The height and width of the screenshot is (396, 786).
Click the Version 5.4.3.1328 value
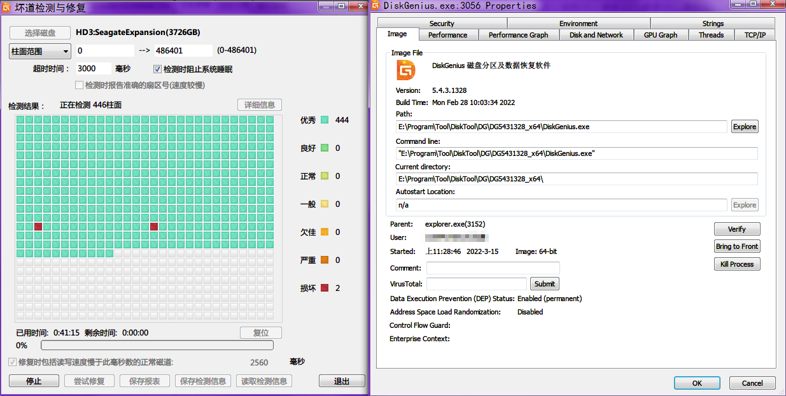coord(449,90)
